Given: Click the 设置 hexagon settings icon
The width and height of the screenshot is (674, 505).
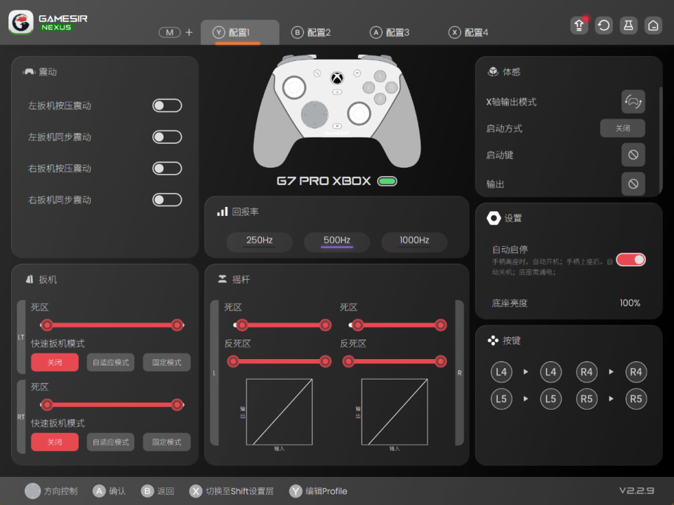Looking at the screenshot, I should (494, 217).
